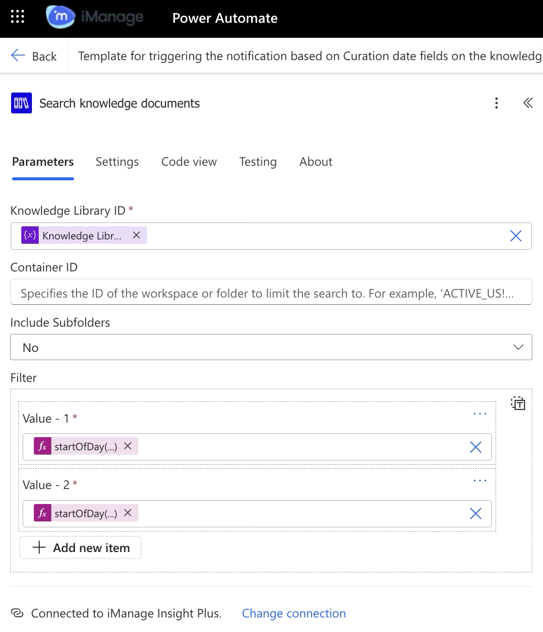Viewport: 543px width, 632px height.
Task: Click the iManage logo
Action: pyautogui.click(x=95, y=17)
